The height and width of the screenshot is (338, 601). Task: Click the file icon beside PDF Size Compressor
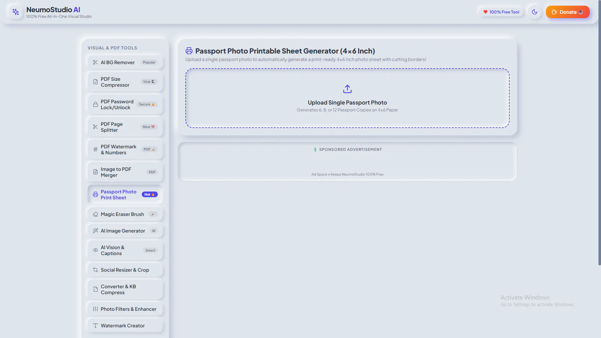click(95, 82)
